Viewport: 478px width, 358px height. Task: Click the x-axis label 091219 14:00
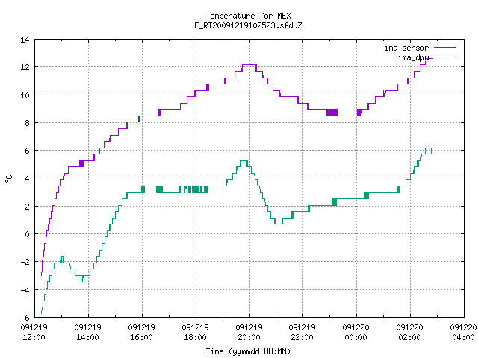tap(88, 333)
